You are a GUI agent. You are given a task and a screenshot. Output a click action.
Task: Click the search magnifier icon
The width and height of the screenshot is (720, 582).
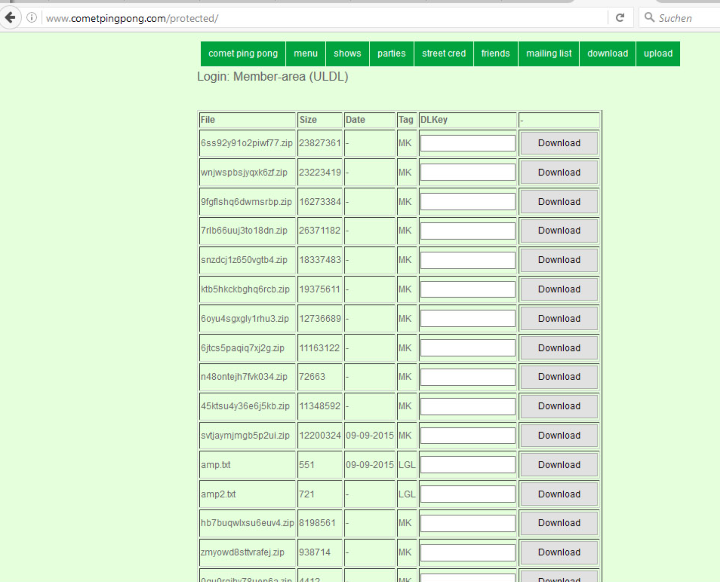(x=650, y=17)
